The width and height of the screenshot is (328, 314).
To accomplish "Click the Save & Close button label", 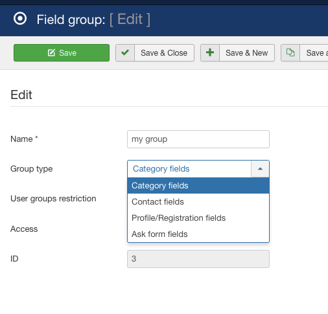I will click(164, 53).
